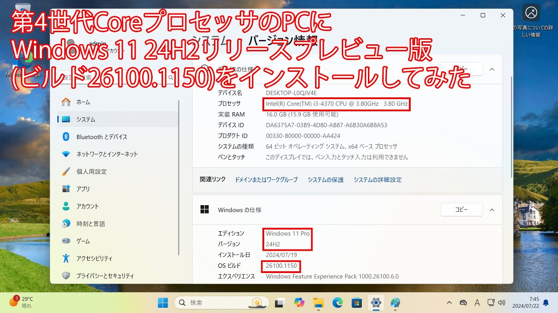Click コピー button for Windows の仕様

click(461, 210)
